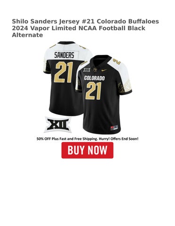Select the gold 21 on back jersey
Image resolution: width=175 pixels, height=226 pixels.
coord(64,72)
